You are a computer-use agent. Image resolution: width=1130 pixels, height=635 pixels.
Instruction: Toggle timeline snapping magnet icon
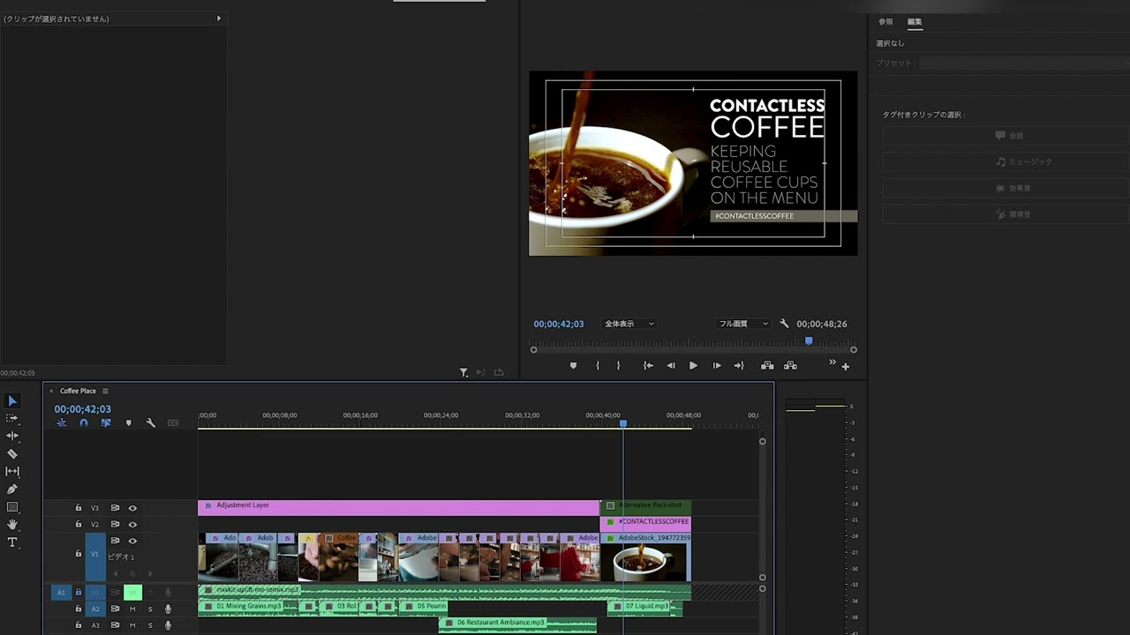click(x=84, y=423)
